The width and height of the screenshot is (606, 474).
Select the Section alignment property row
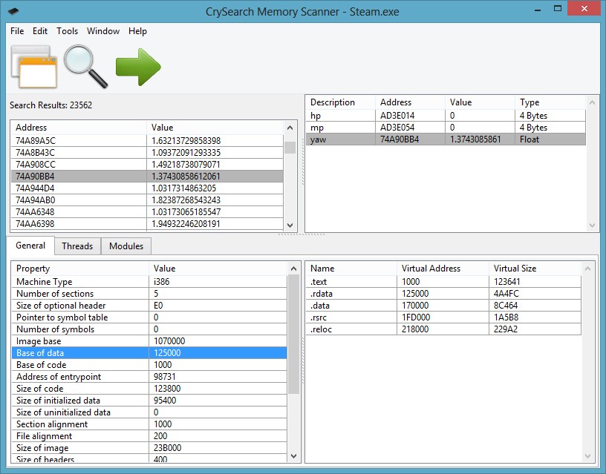pos(149,424)
